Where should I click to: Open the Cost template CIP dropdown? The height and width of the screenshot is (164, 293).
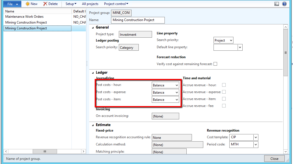256,137
